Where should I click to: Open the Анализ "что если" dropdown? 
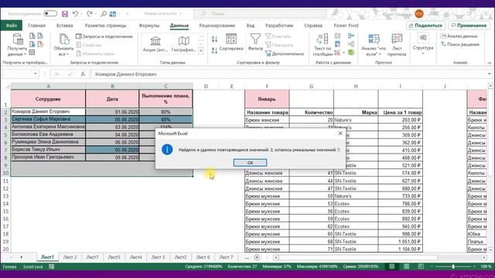click(x=374, y=45)
